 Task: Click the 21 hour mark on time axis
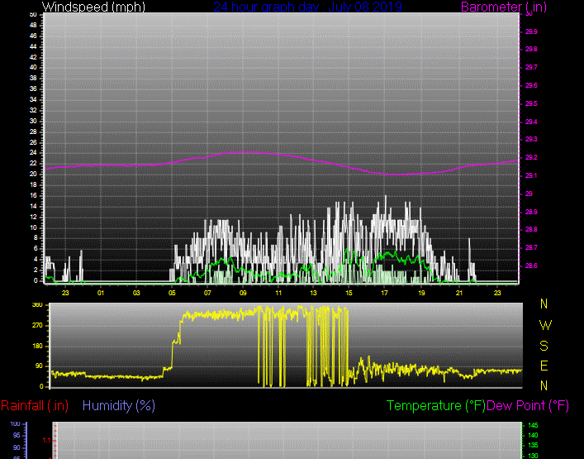point(456,292)
